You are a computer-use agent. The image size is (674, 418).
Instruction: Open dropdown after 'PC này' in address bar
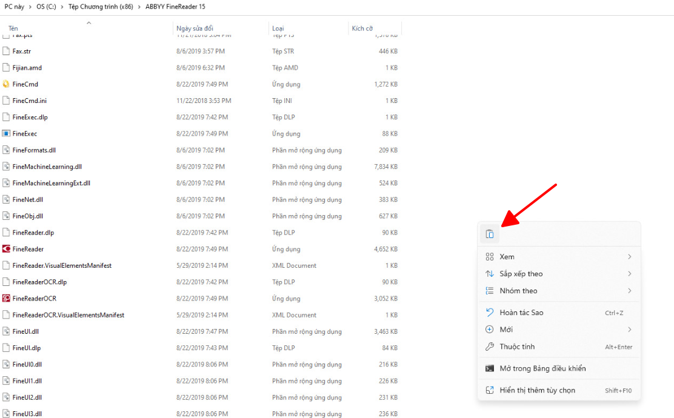tap(30, 7)
